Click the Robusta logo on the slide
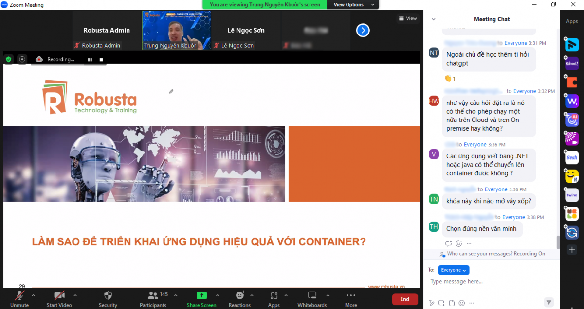Viewport: 584px width, 309px height. click(x=90, y=97)
